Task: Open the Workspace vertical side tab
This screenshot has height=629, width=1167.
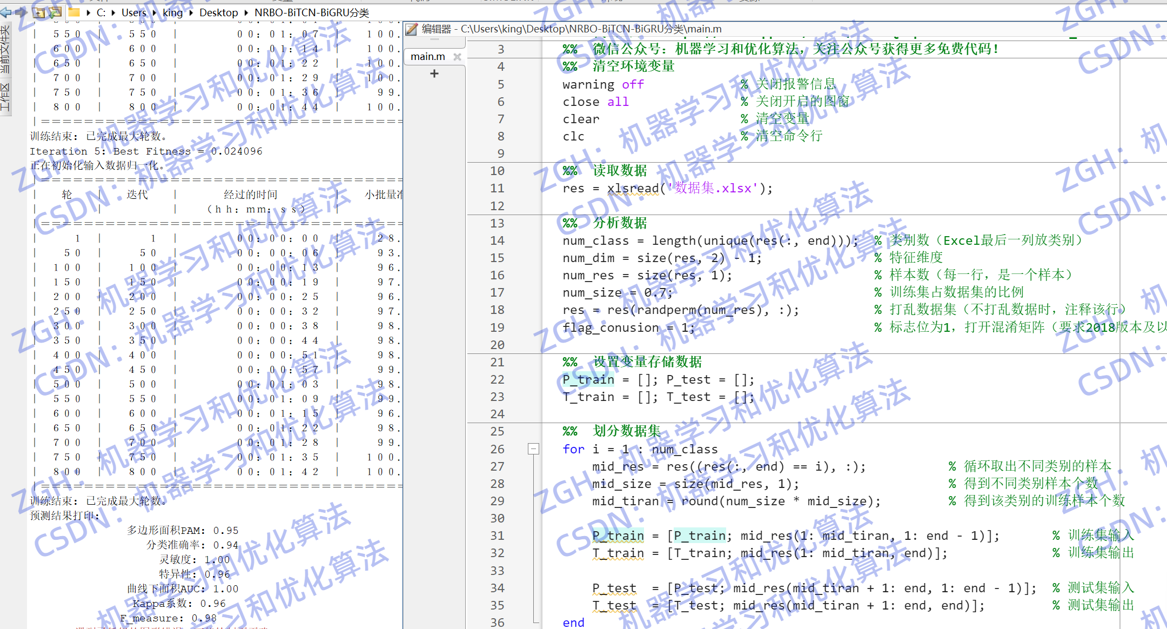Action: point(5,97)
